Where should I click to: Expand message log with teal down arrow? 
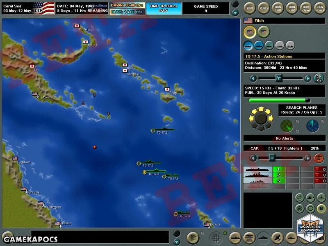[177, 242]
